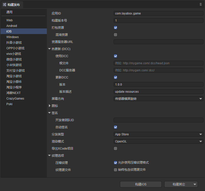This screenshot has height=191, width=205.
Task: Enable the 混淆资源 checkbox
Action: point(115,35)
